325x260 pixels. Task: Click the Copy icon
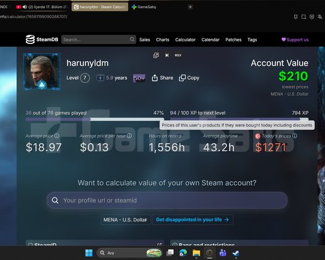coord(182,78)
